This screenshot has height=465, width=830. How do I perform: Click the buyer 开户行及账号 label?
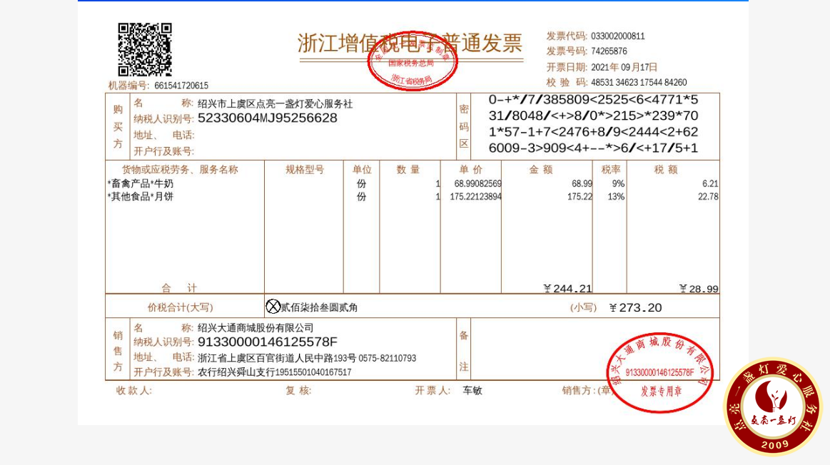pyautogui.click(x=164, y=151)
